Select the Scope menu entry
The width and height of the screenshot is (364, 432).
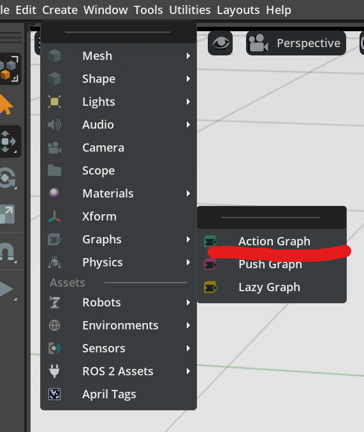[x=119, y=171]
